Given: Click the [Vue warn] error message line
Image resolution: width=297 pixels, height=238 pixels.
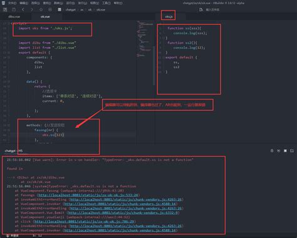Looking at the screenshot, I should tap(100, 160).
